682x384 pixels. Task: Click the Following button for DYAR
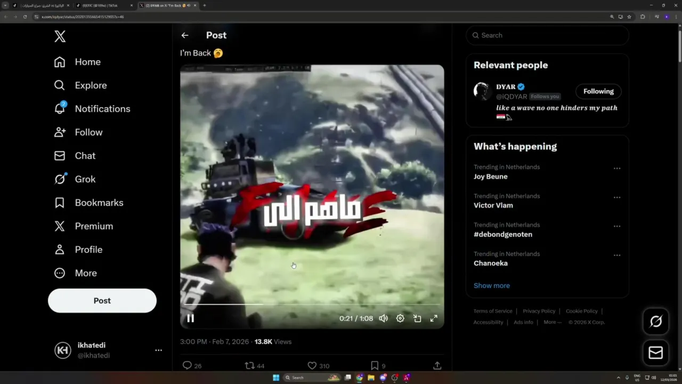(598, 91)
